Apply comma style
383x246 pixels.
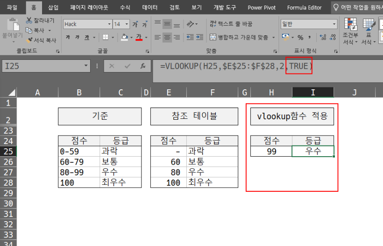point(310,37)
